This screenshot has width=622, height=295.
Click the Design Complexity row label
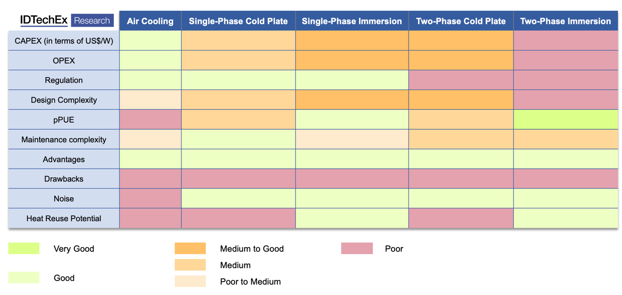pyautogui.click(x=64, y=100)
